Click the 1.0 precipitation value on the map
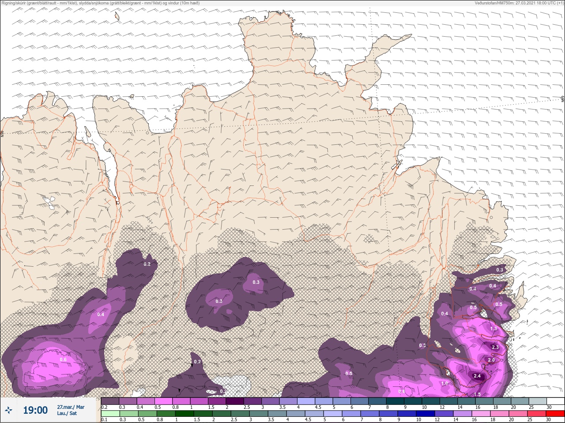Image resolution: width=565 pixels, height=423 pixels. coord(444,383)
